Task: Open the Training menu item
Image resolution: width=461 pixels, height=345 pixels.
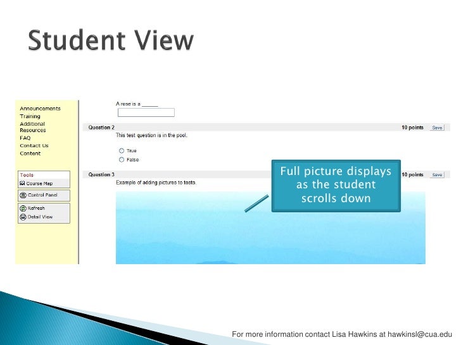Action: coord(30,116)
